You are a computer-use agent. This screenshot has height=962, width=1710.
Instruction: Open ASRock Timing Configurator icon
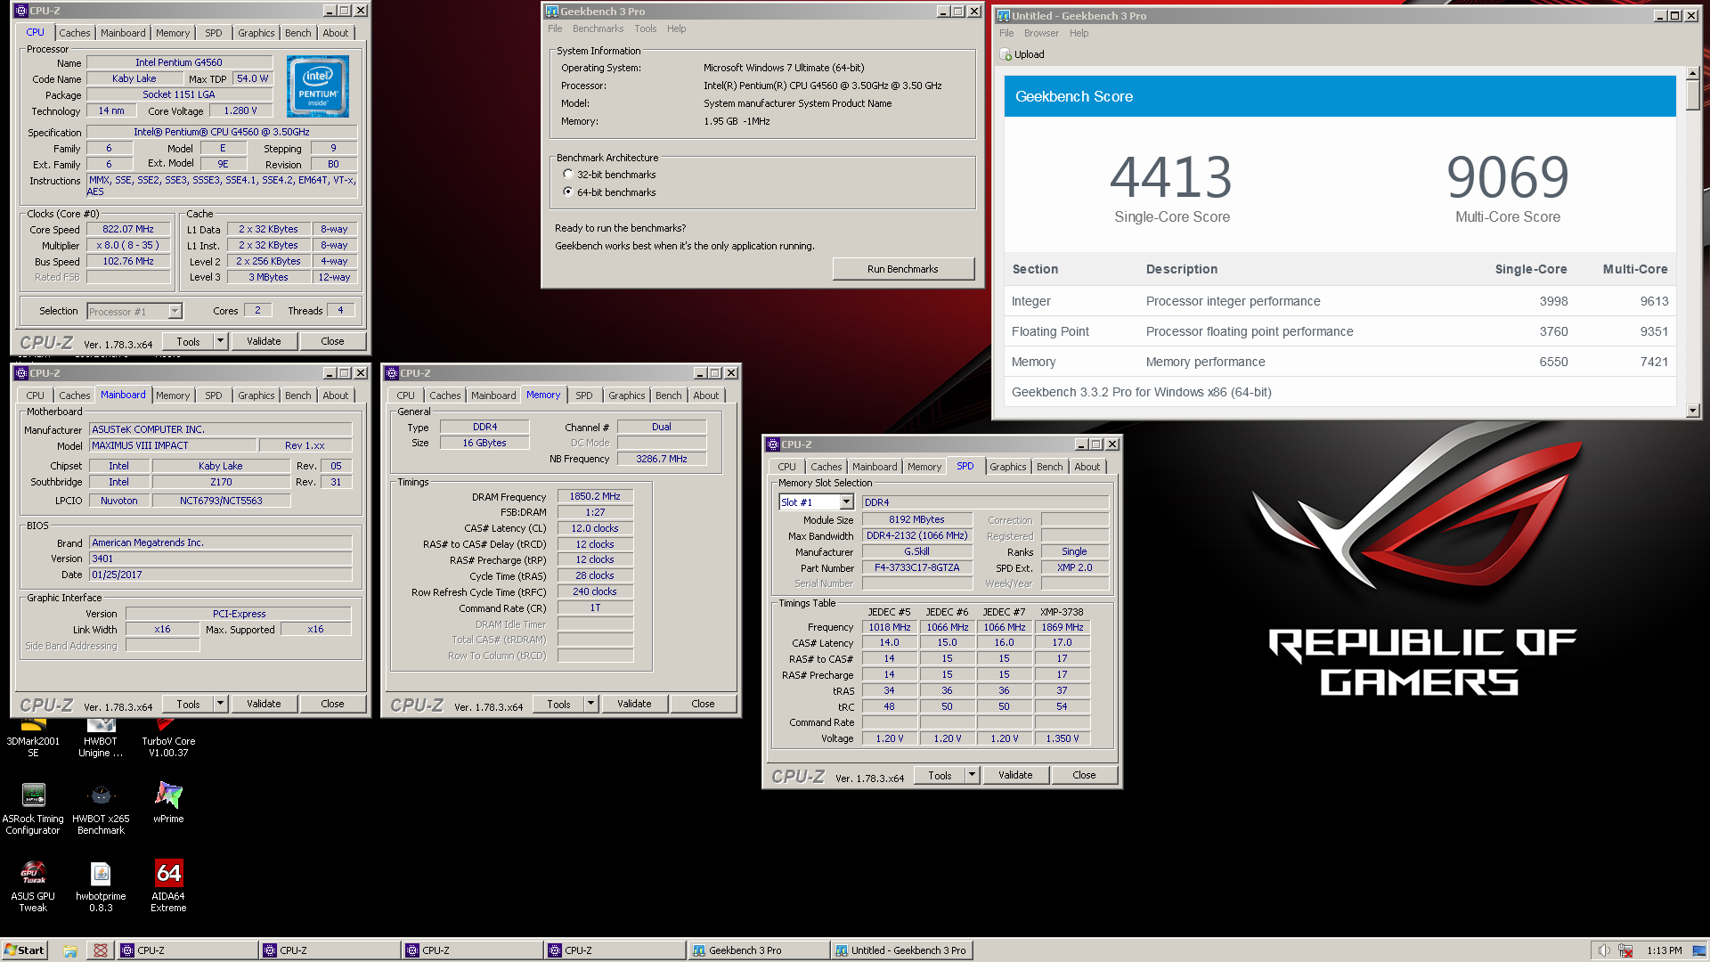click(33, 808)
